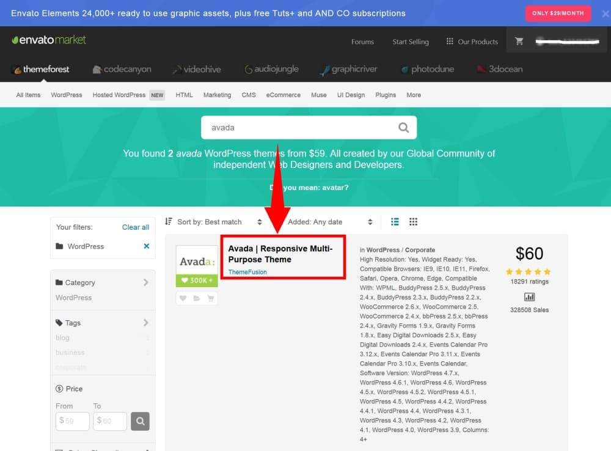This screenshot has width=611, height=451.
Task: Favorite Avada with the heart icon
Action: pos(183,298)
